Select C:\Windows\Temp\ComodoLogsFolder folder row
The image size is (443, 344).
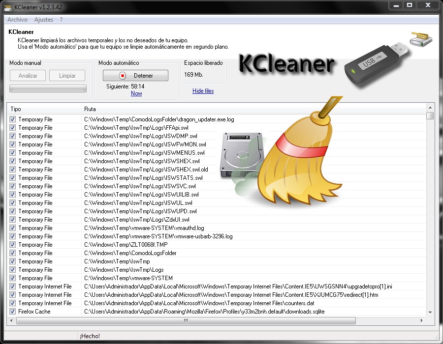[217, 253]
